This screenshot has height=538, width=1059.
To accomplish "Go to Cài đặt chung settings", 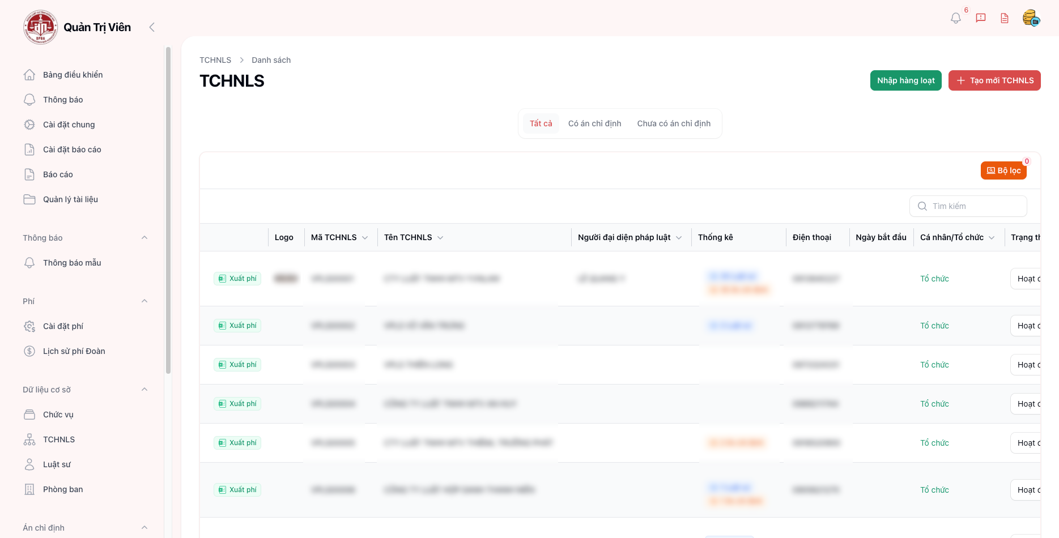I will click(x=69, y=125).
